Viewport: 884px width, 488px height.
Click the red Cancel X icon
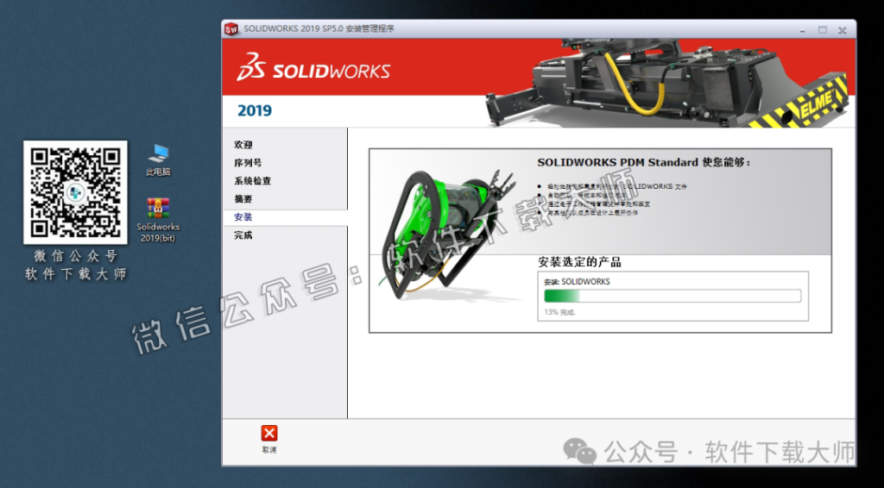pyautogui.click(x=269, y=434)
